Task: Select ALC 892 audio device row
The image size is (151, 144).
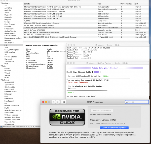Action: (x=86, y=21)
